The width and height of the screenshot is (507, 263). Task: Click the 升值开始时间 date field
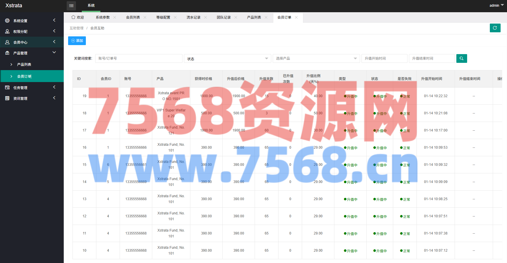pos(384,58)
